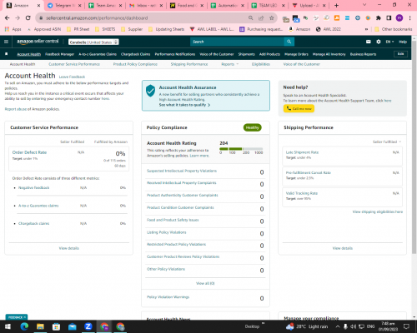Open See what it takes to qualify link
This screenshot has height=333, width=417.
coord(184,105)
